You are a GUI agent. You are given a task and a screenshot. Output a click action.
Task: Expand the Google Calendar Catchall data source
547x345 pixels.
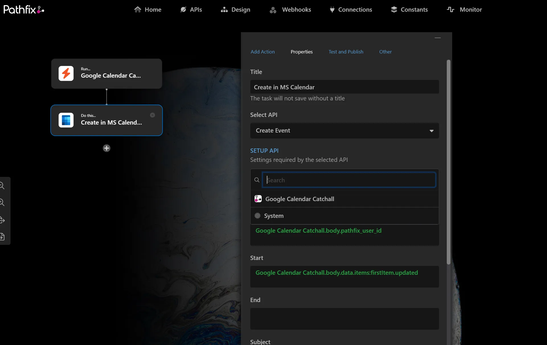(x=345, y=199)
